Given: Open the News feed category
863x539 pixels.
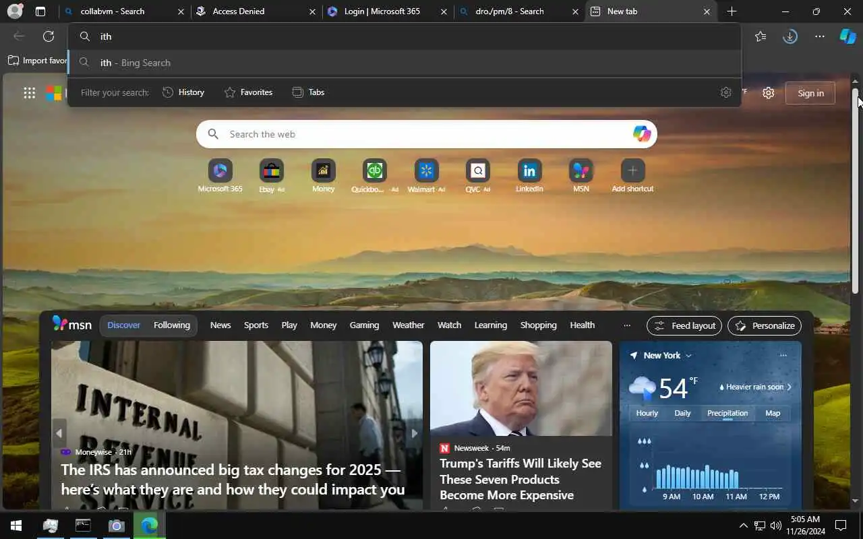Looking at the screenshot, I should point(220,325).
